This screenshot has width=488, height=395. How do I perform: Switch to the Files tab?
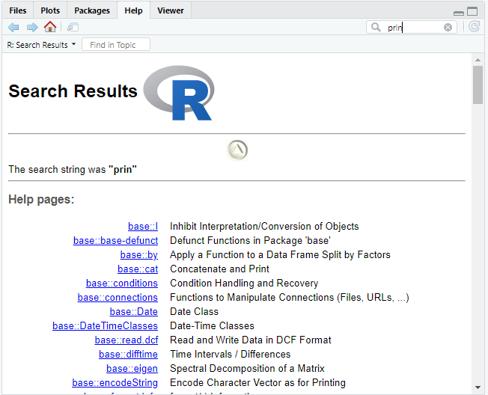[18, 10]
